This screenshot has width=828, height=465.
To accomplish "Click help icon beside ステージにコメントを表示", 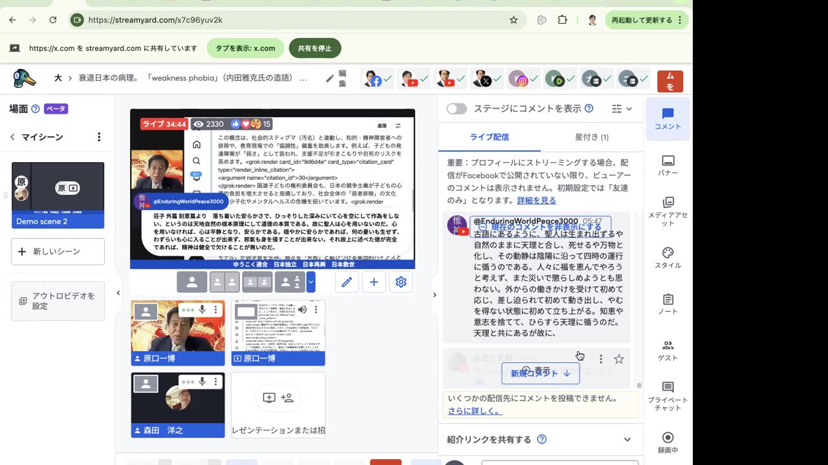I will (589, 108).
